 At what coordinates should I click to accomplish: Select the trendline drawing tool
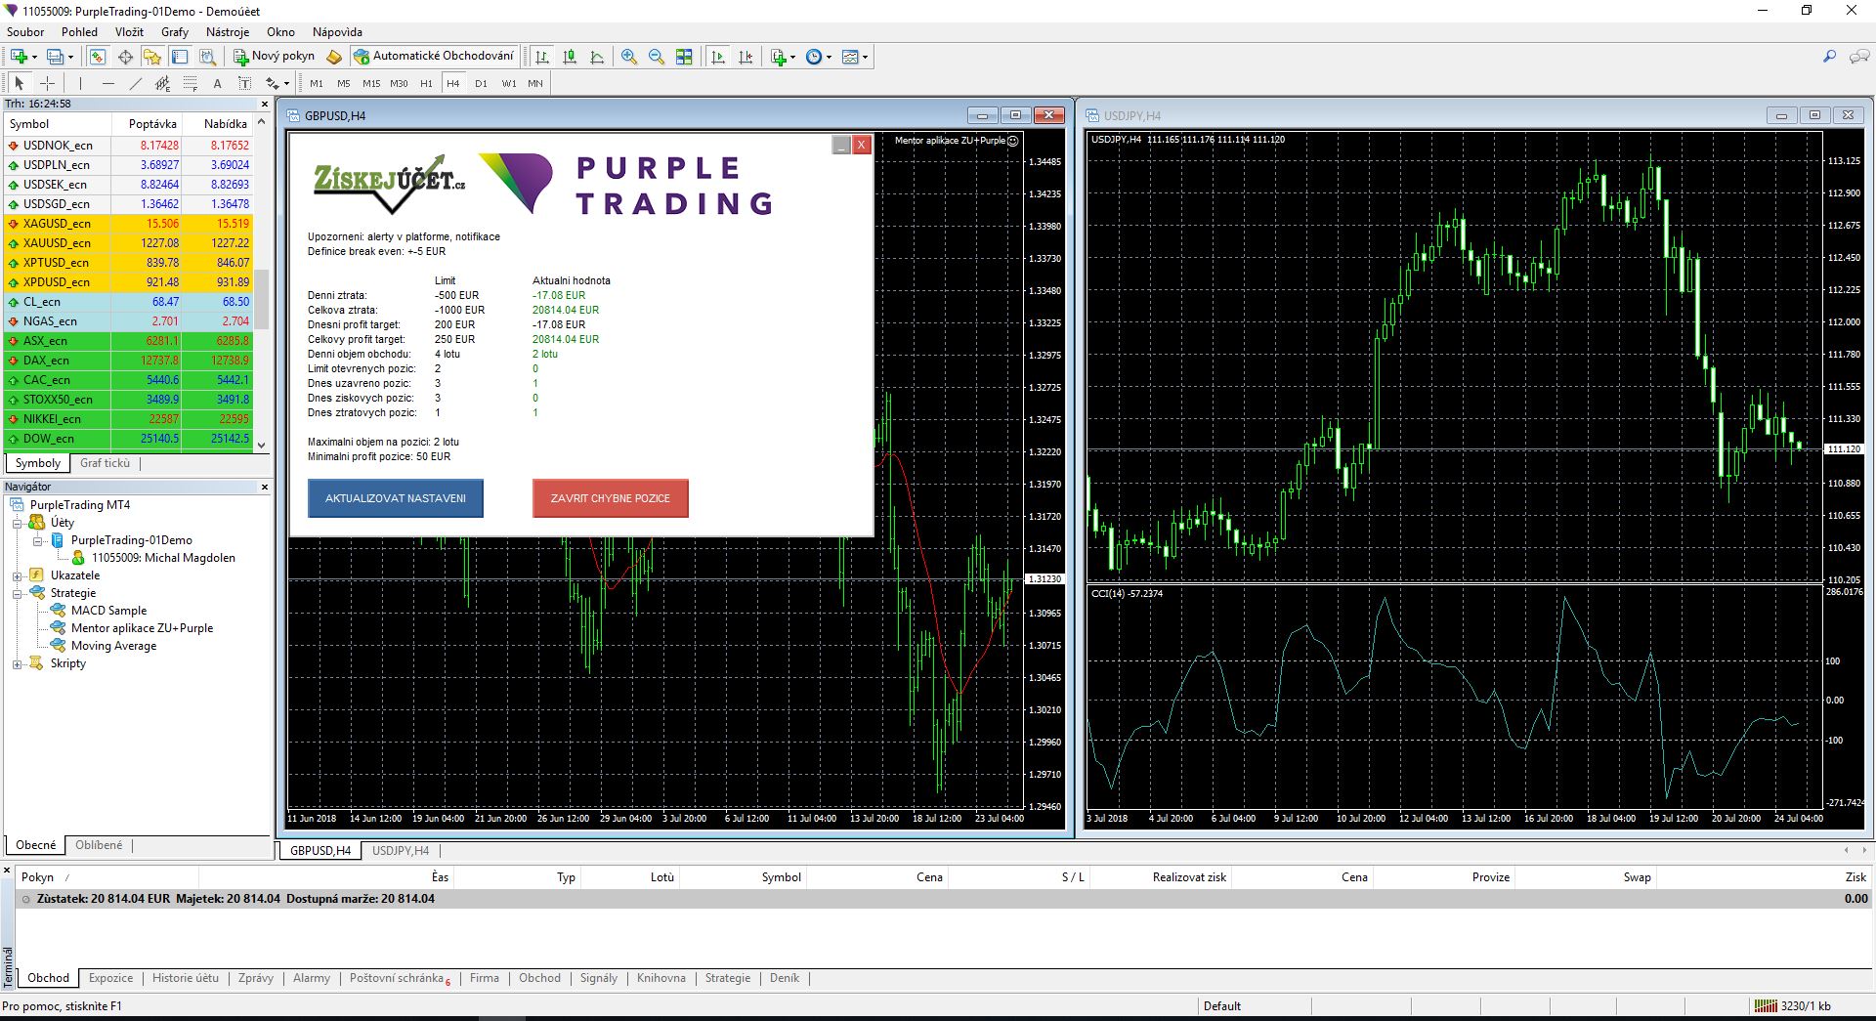(x=135, y=83)
